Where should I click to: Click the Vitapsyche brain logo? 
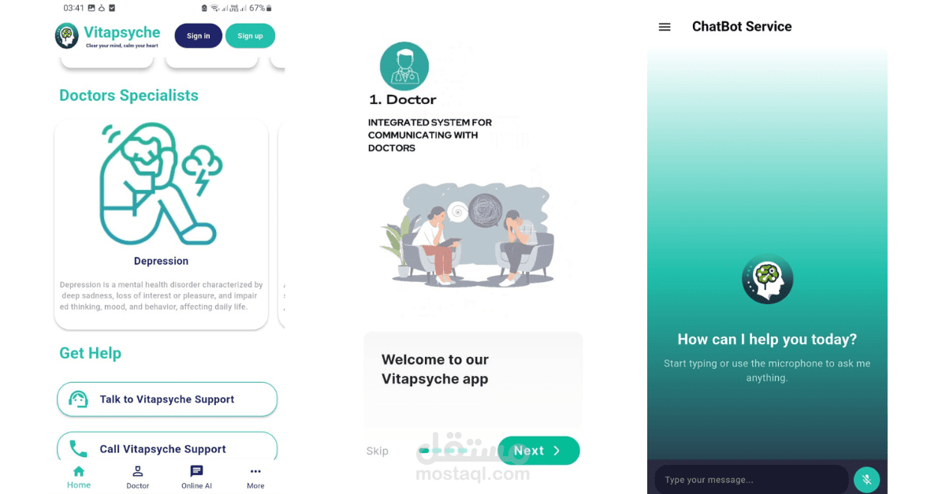[67, 36]
